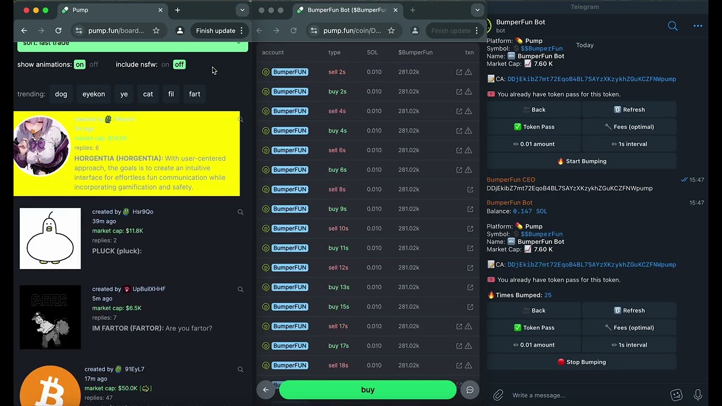Click 0.01 amount above Start Bumping

coord(534,144)
